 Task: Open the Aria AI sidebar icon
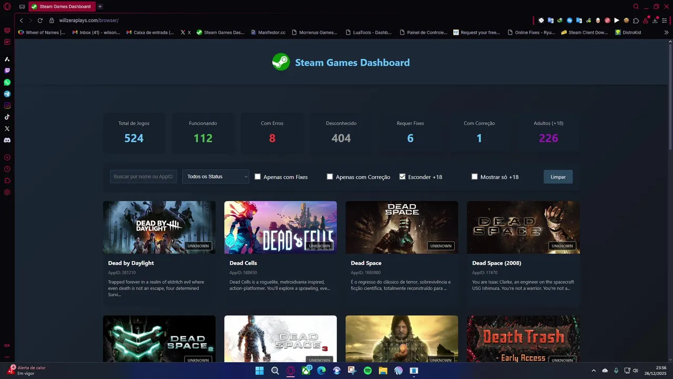click(7, 59)
